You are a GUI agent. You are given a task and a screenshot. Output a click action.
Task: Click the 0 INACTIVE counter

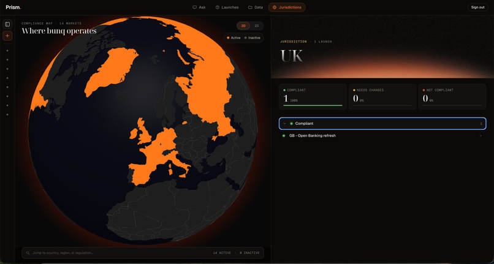click(249, 252)
